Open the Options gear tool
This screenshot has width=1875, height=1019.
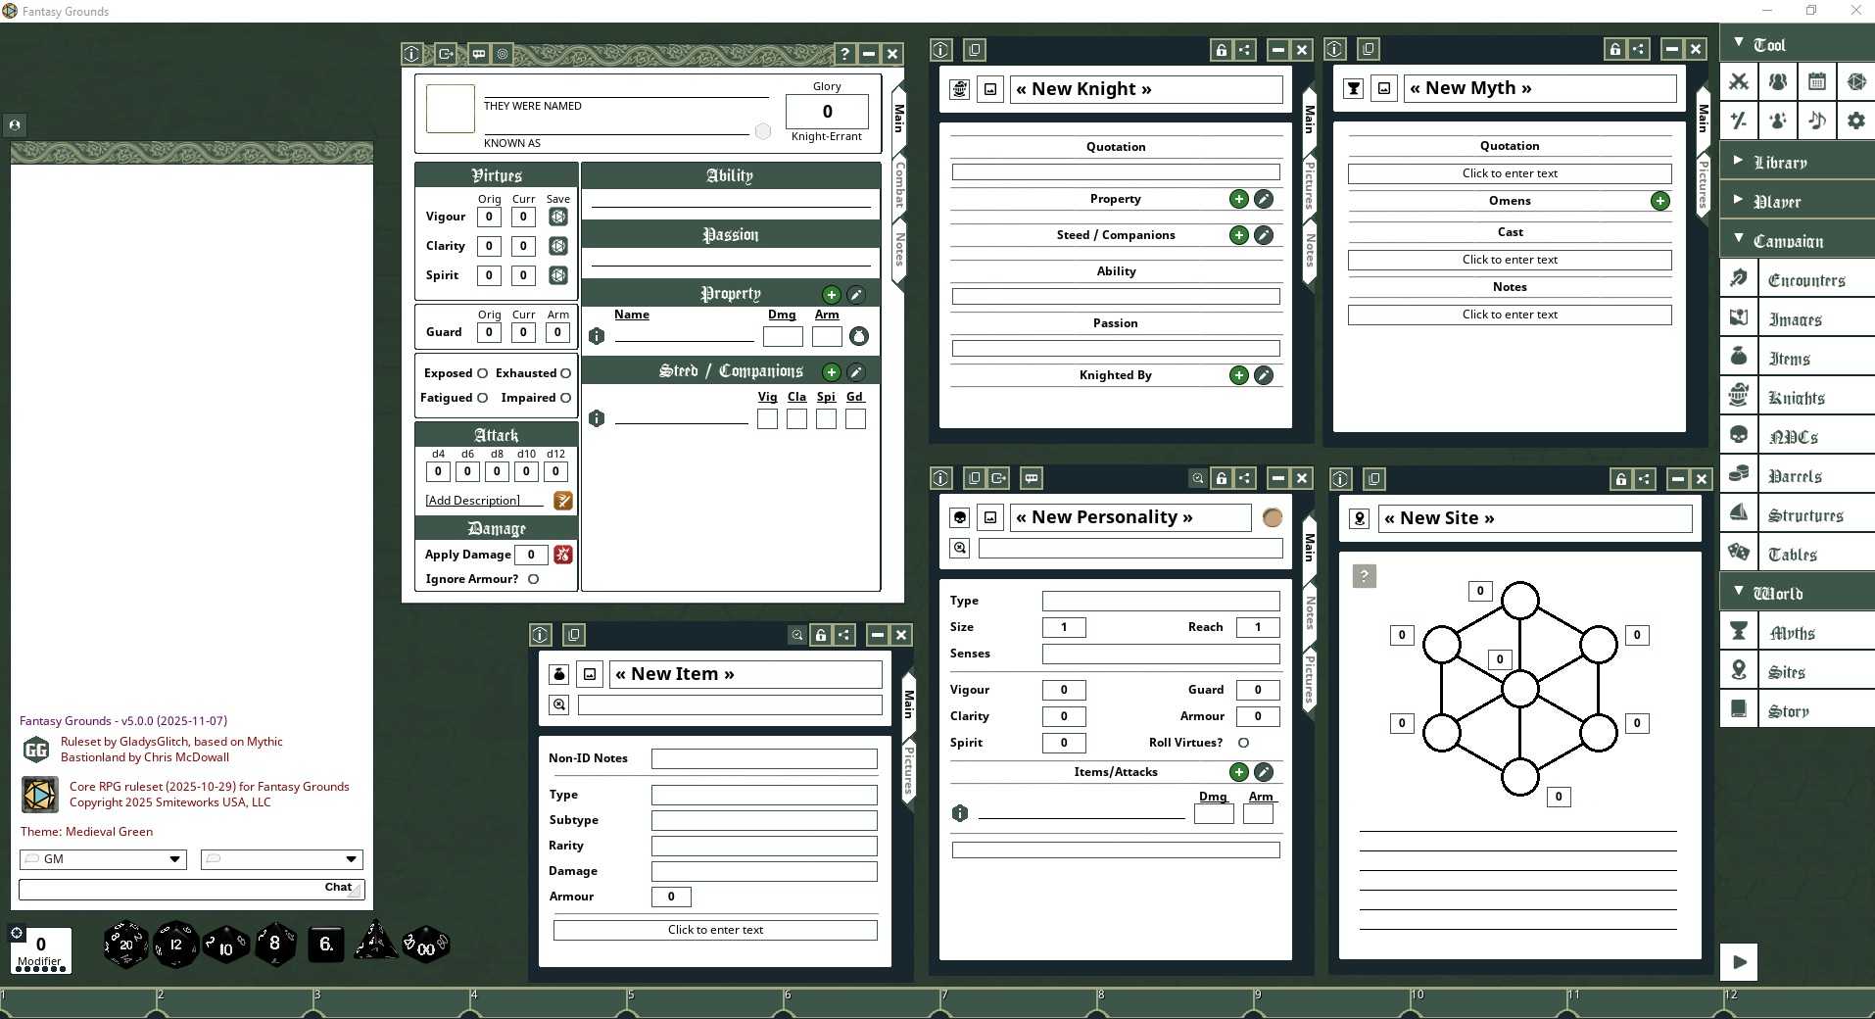(x=1856, y=121)
